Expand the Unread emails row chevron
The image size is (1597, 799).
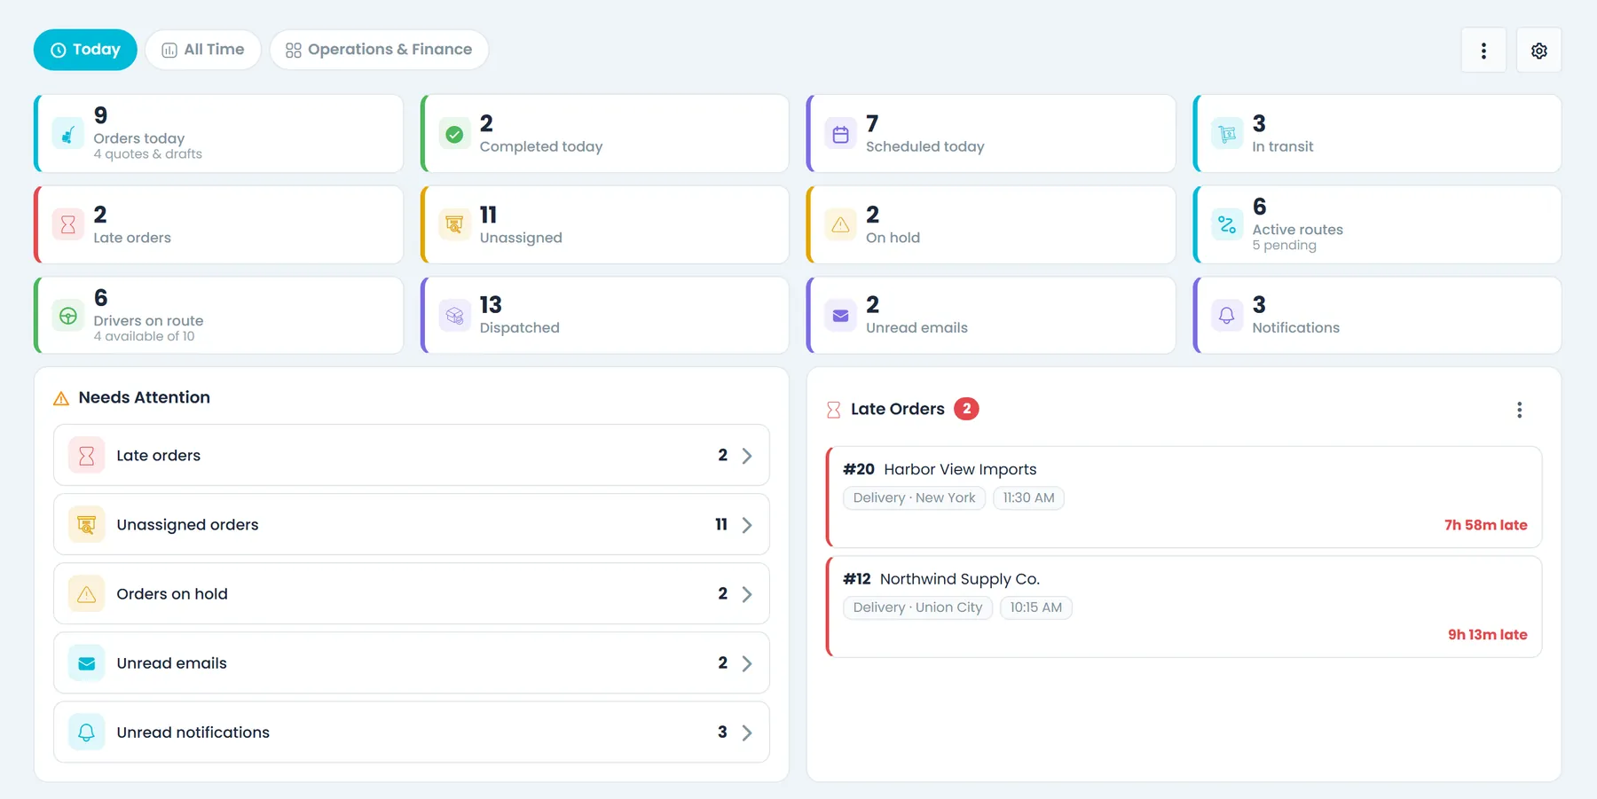click(747, 663)
